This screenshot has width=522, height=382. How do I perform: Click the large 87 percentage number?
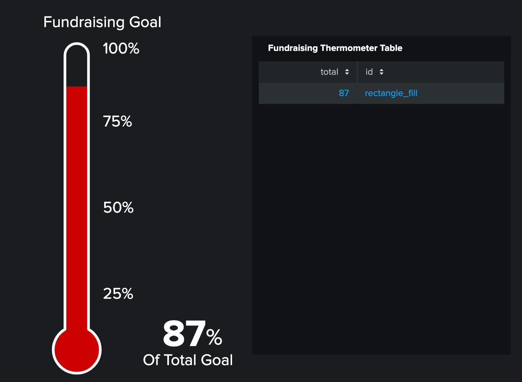184,333
